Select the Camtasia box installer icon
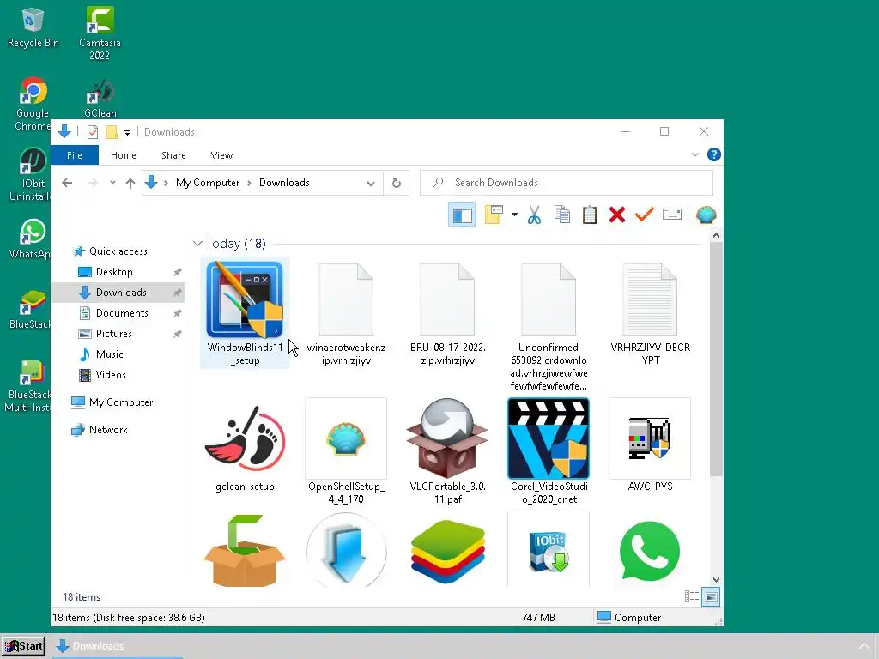The height and width of the screenshot is (659, 879). click(x=245, y=550)
